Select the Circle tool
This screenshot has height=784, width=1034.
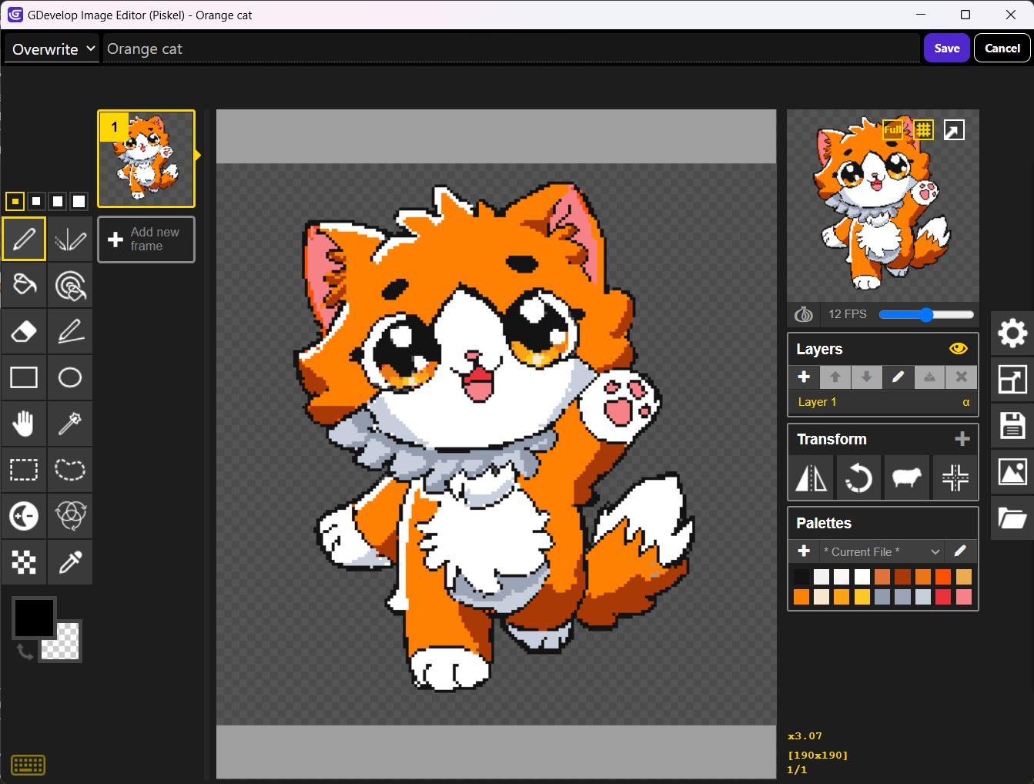[70, 377]
